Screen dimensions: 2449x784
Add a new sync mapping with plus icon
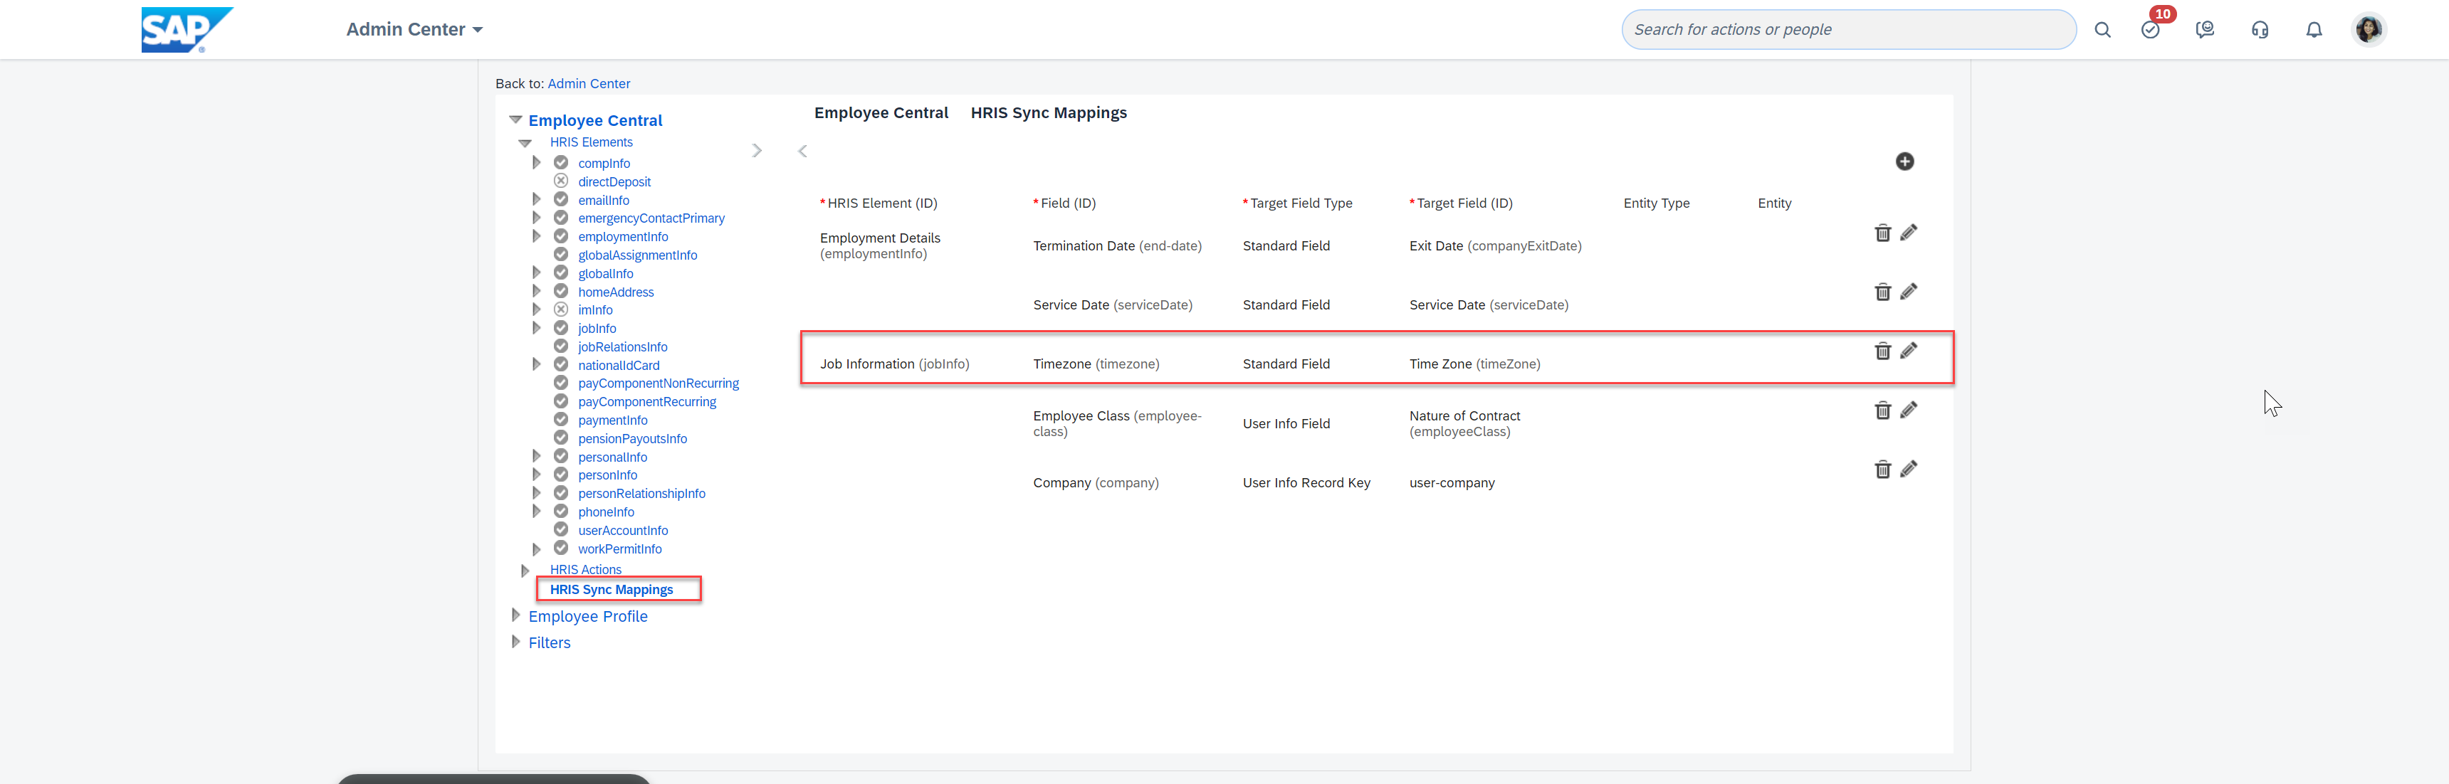1904,161
